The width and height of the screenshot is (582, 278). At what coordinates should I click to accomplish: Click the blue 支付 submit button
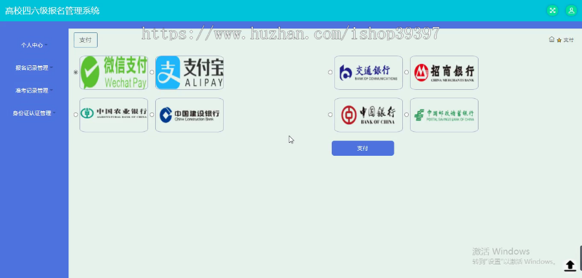(x=363, y=148)
